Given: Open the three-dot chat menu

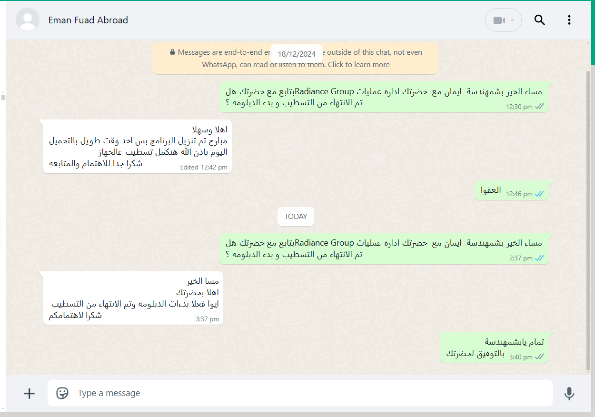Looking at the screenshot, I should coord(569,20).
